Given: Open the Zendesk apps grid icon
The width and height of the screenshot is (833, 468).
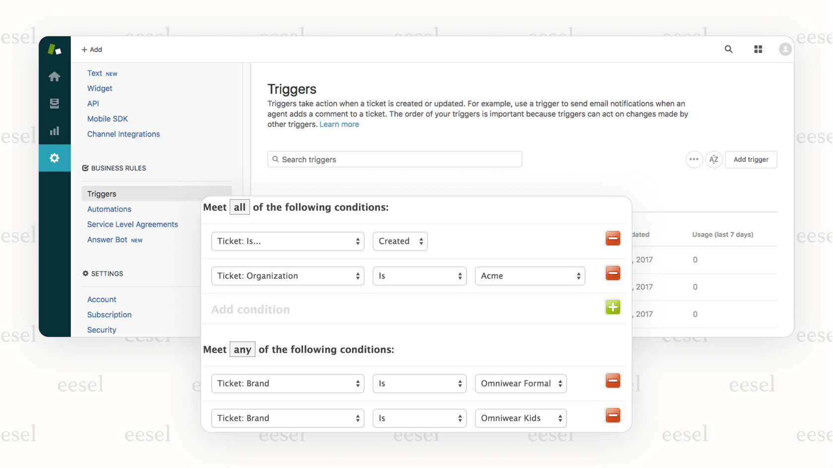Looking at the screenshot, I should (x=758, y=49).
